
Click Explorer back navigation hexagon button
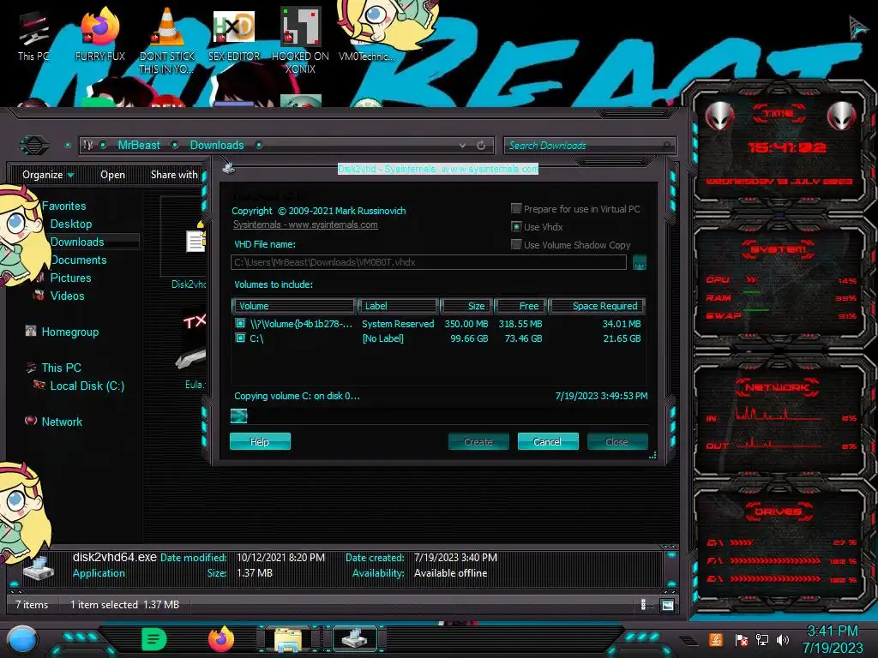(34, 146)
